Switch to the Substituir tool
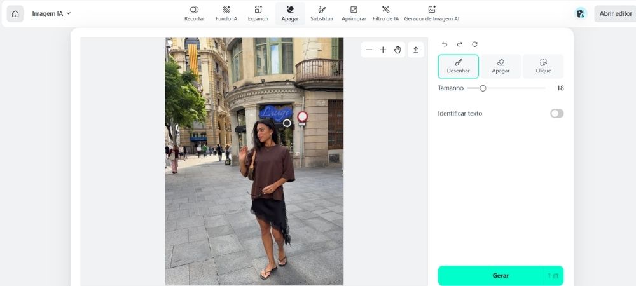Viewport: 636px width, 286px height. point(322,14)
